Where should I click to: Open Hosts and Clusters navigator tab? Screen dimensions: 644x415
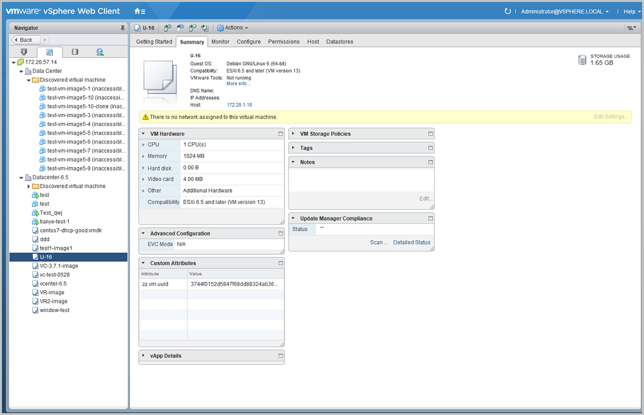pos(24,52)
